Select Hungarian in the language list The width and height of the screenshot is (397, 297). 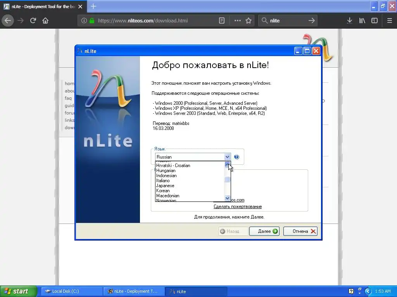click(x=190, y=171)
